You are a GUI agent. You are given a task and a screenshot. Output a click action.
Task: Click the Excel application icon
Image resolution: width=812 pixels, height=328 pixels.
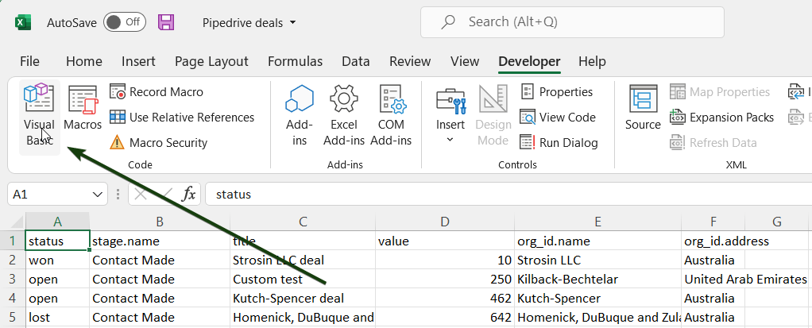[23, 22]
